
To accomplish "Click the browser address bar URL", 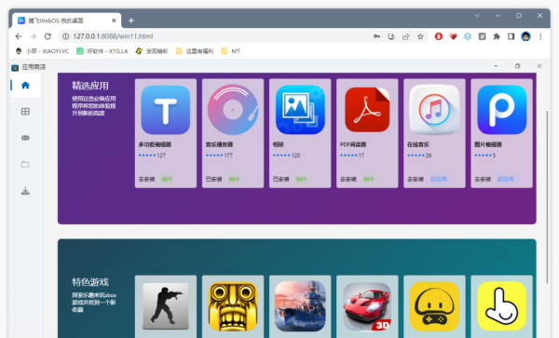I will click(113, 36).
